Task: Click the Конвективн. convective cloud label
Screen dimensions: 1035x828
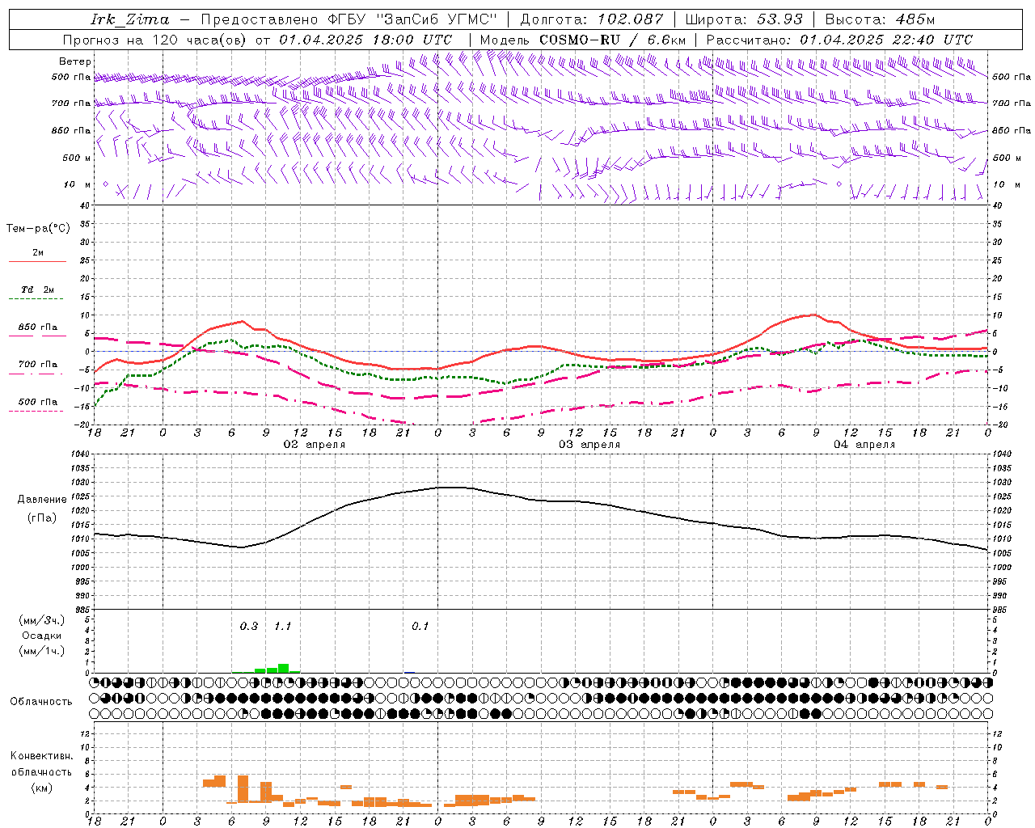Action: tap(42, 756)
